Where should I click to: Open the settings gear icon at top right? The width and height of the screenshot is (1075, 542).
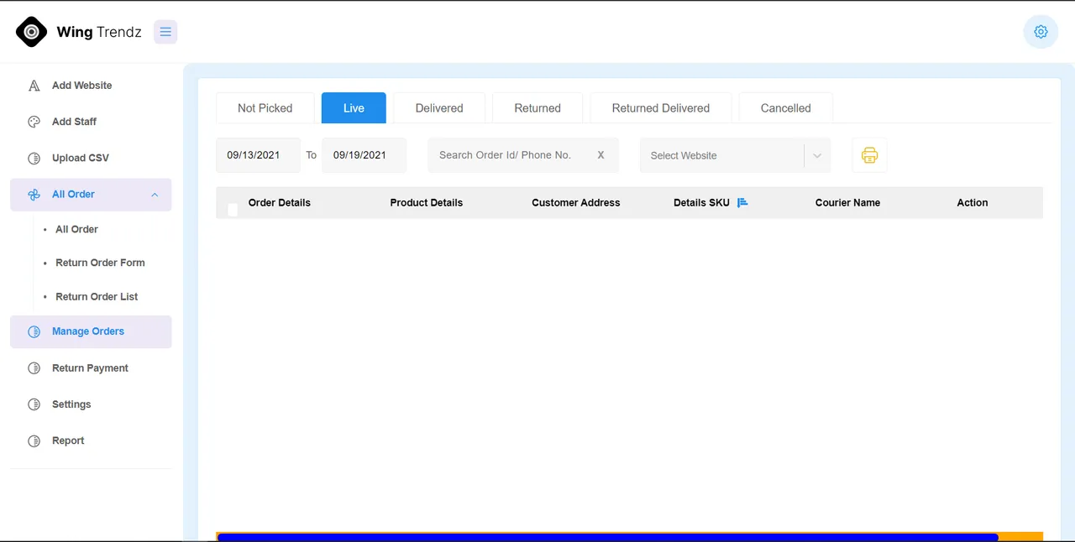1041,32
